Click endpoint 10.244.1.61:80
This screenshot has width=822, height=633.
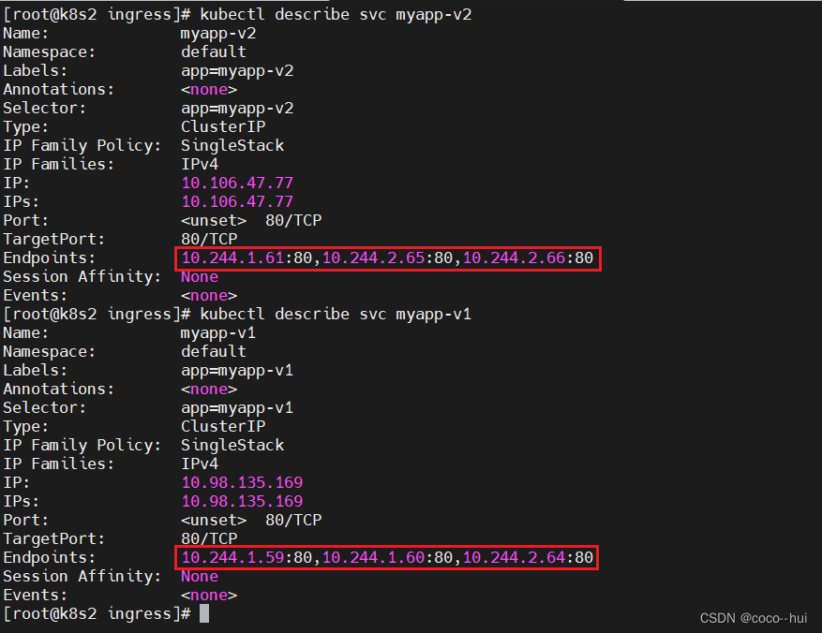[247, 258]
